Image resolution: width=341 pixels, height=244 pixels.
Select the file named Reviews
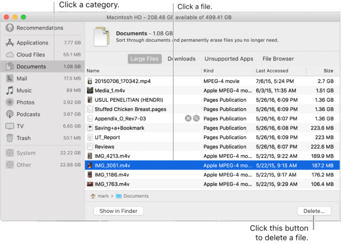(x=105, y=147)
